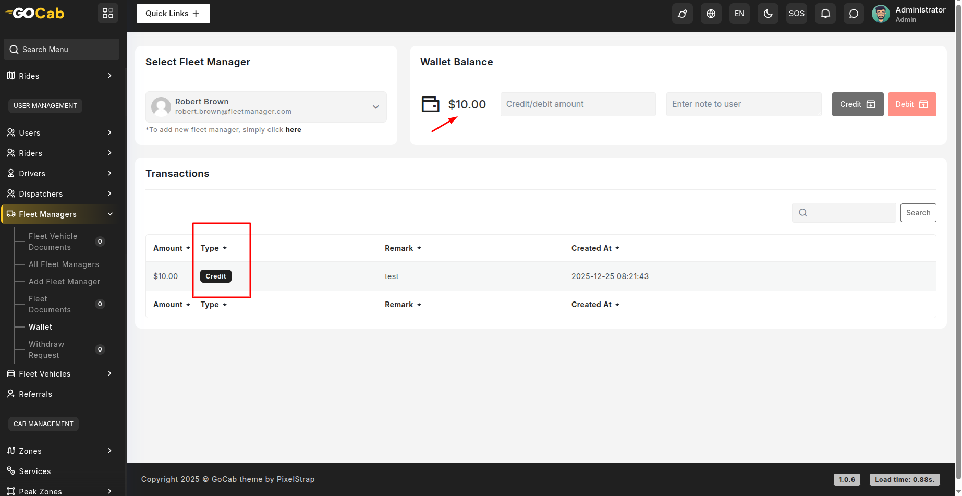Toggle dark mode moon icon
The height and width of the screenshot is (496, 962).
pos(768,14)
